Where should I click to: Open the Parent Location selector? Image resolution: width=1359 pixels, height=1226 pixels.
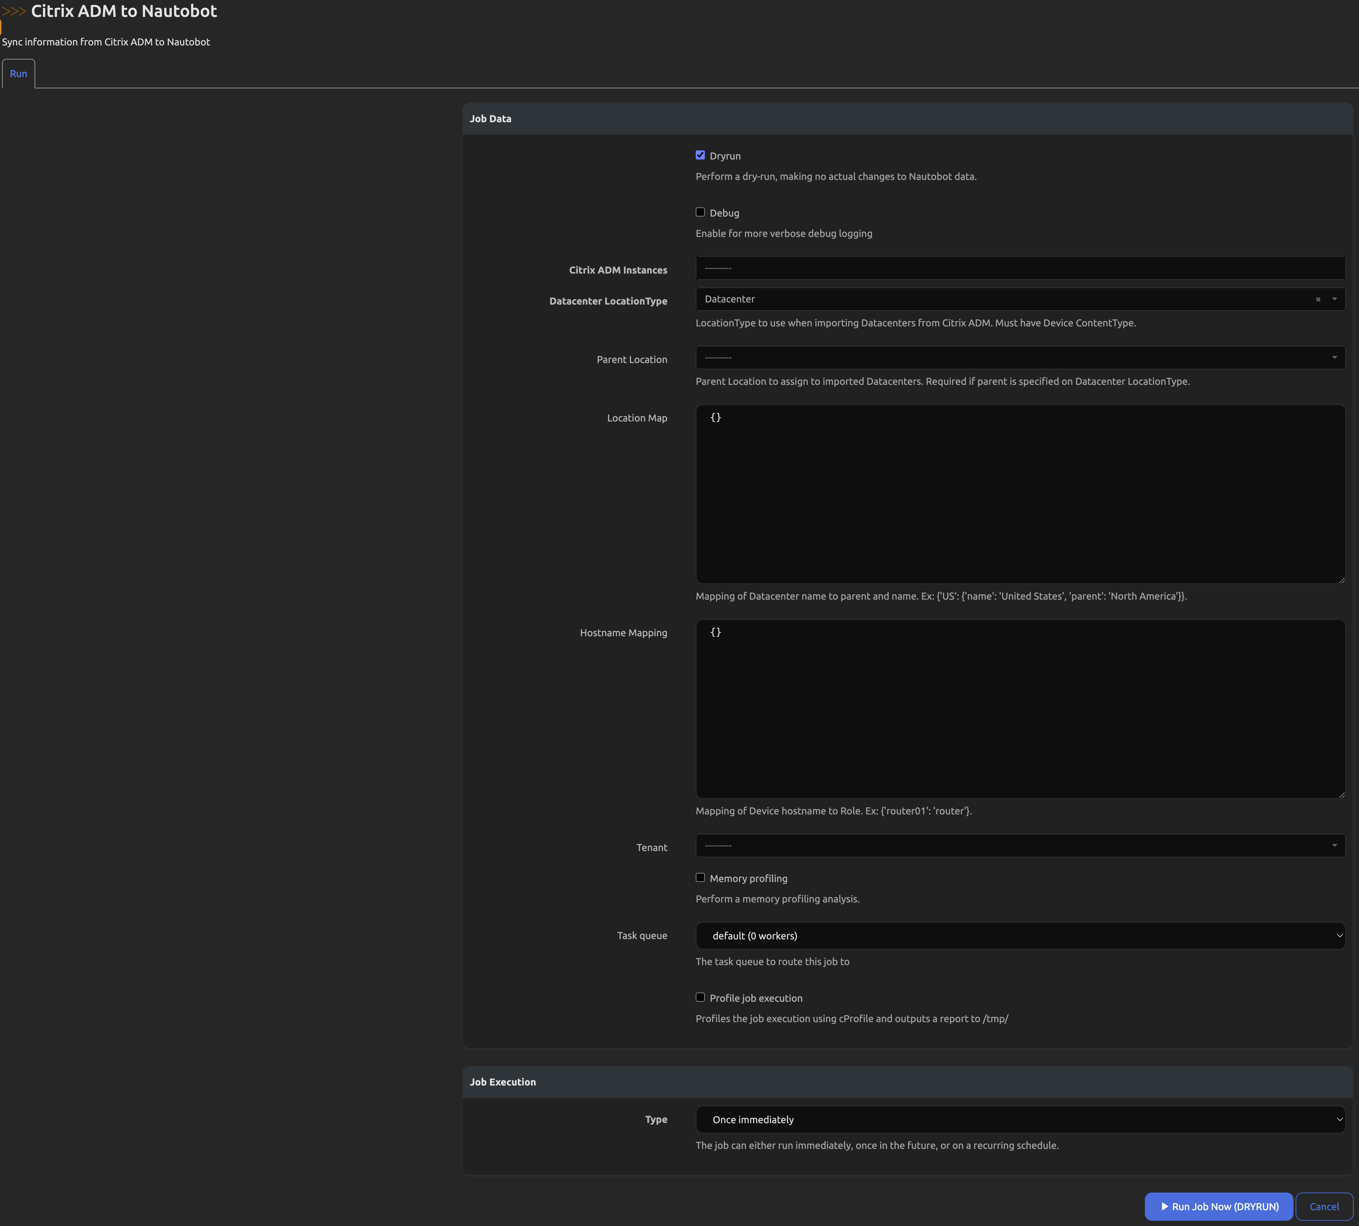click(1011, 358)
